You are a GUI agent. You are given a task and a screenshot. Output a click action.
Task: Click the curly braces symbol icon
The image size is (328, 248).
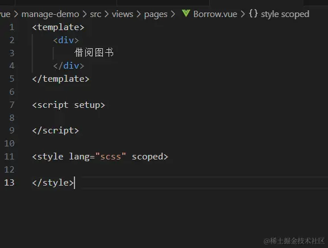pyautogui.click(x=253, y=14)
